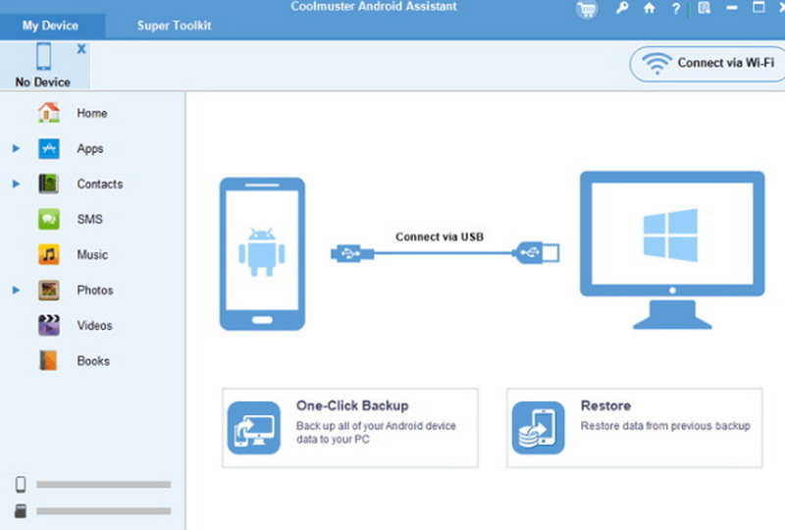Open the Apps category label
The image size is (785, 530).
click(x=90, y=149)
